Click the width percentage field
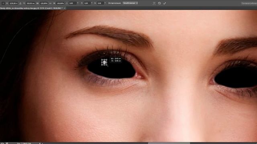257x144 pixels. (x=44, y=3)
